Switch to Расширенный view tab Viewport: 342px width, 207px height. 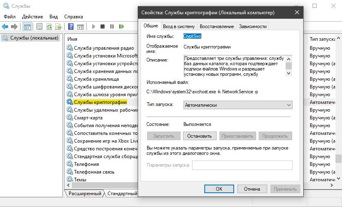pos(85,193)
